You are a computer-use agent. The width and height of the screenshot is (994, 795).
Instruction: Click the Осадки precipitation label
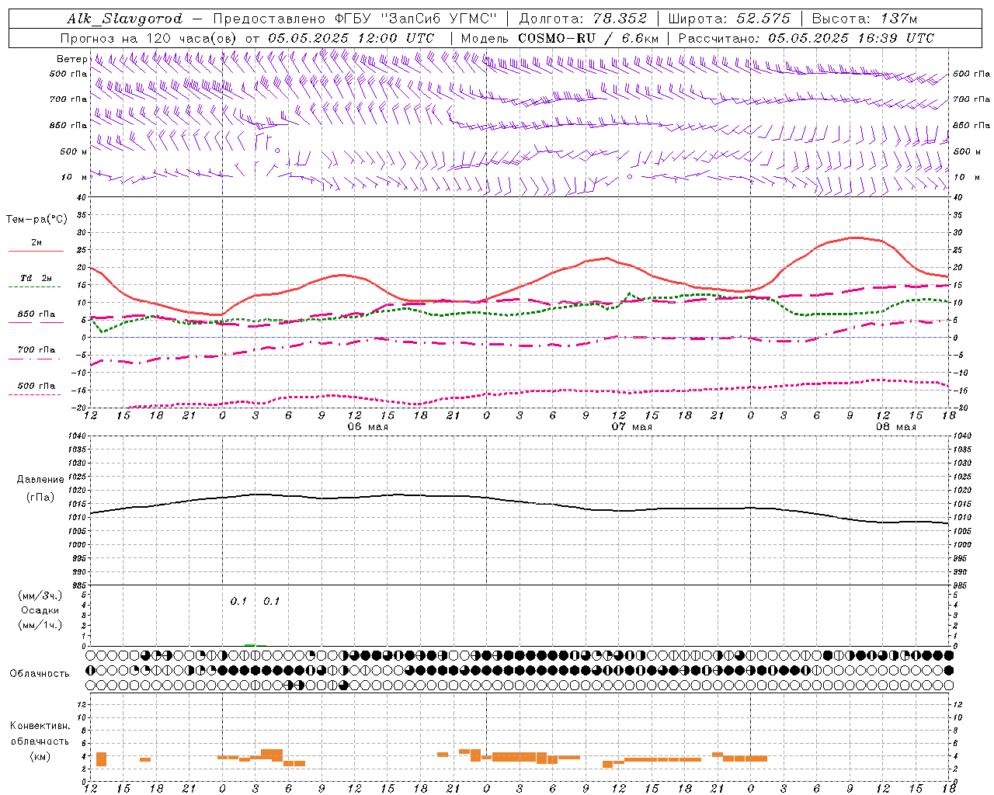(x=40, y=610)
